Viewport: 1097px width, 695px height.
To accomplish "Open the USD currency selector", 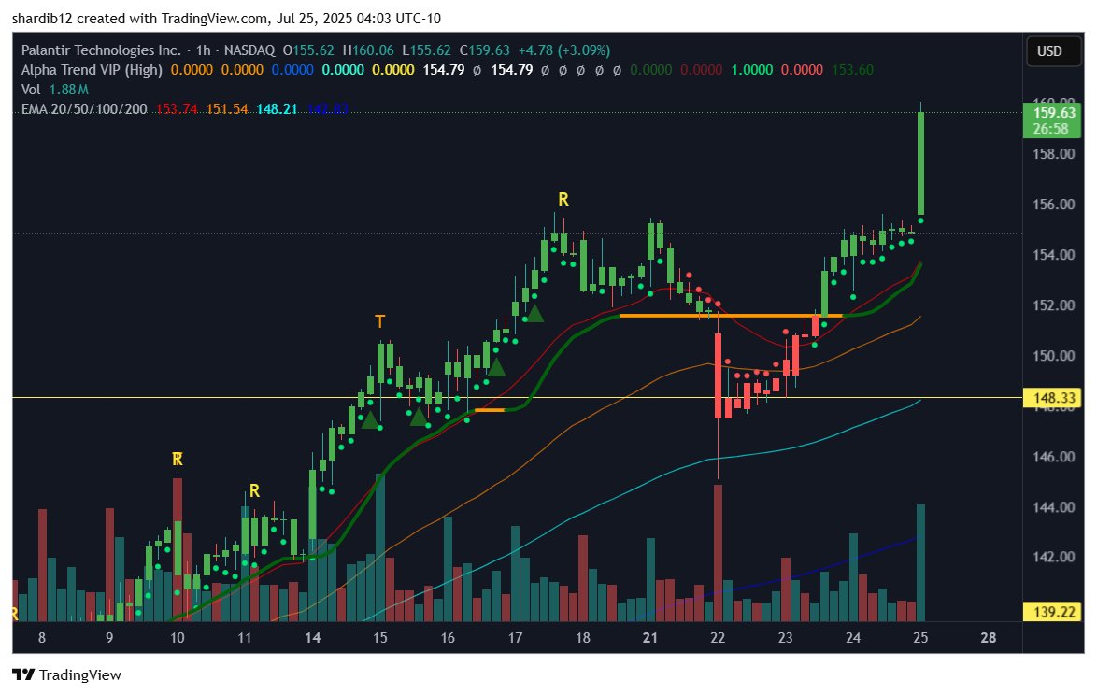I will point(1053,51).
